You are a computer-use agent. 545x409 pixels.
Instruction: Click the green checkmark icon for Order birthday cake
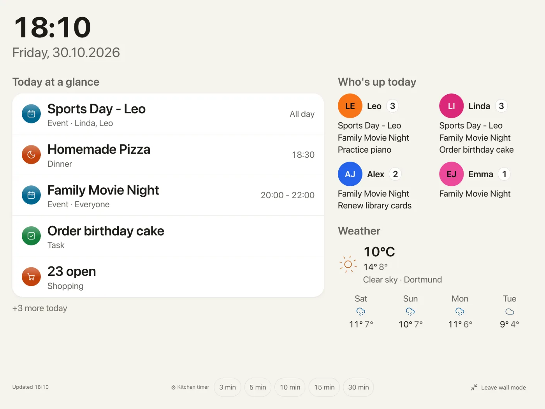click(31, 236)
